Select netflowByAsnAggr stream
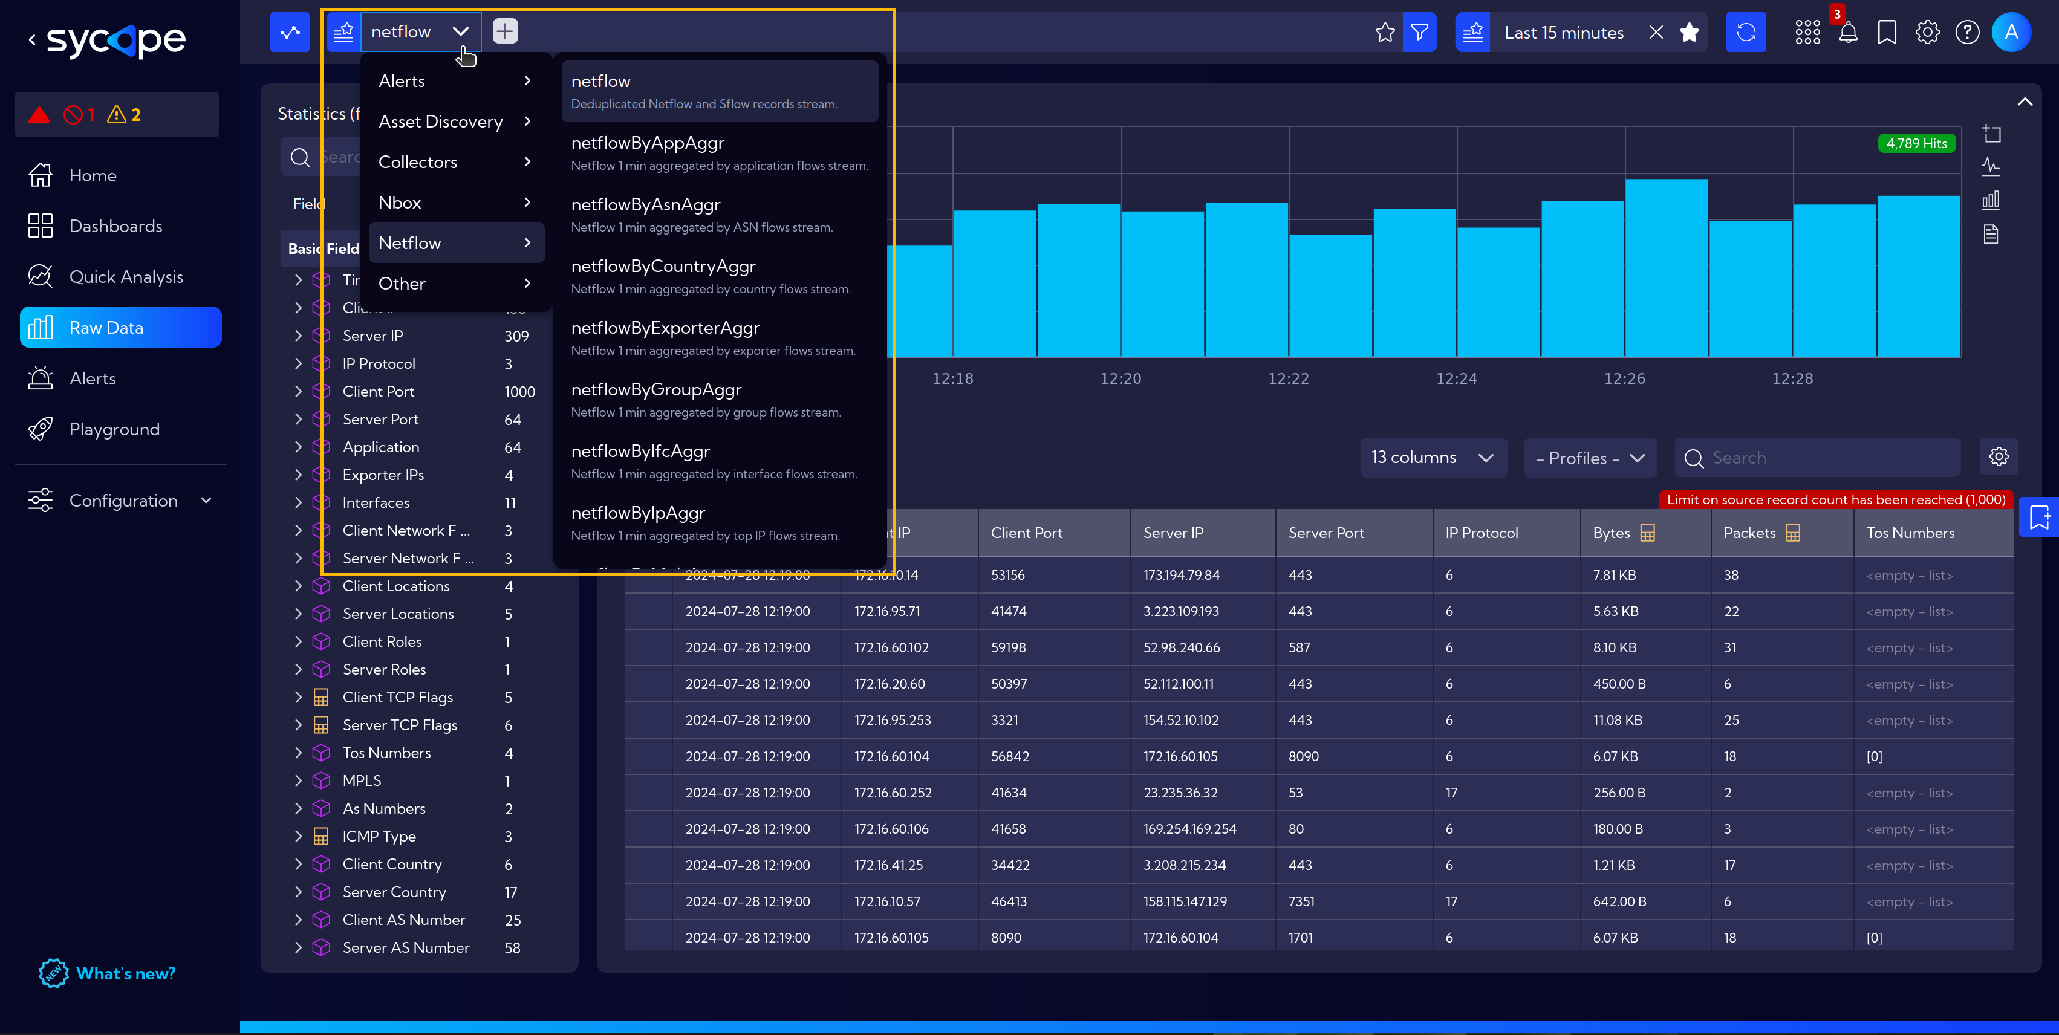 point(720,214)
